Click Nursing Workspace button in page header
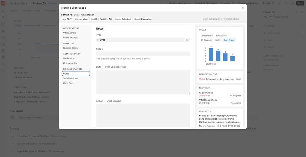 point(180,3)
